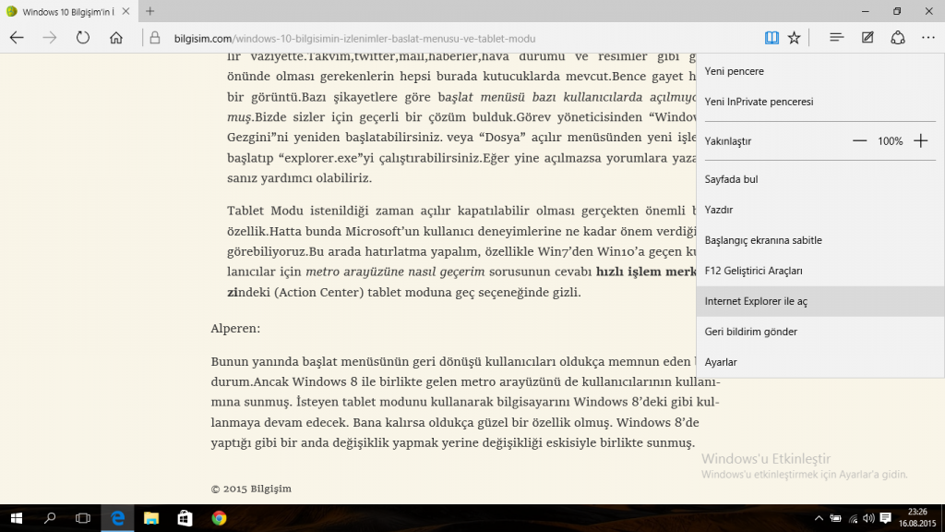Open a new browser tab
The width and height of the screenshot is (945, 532).
[x=150, y=11]
